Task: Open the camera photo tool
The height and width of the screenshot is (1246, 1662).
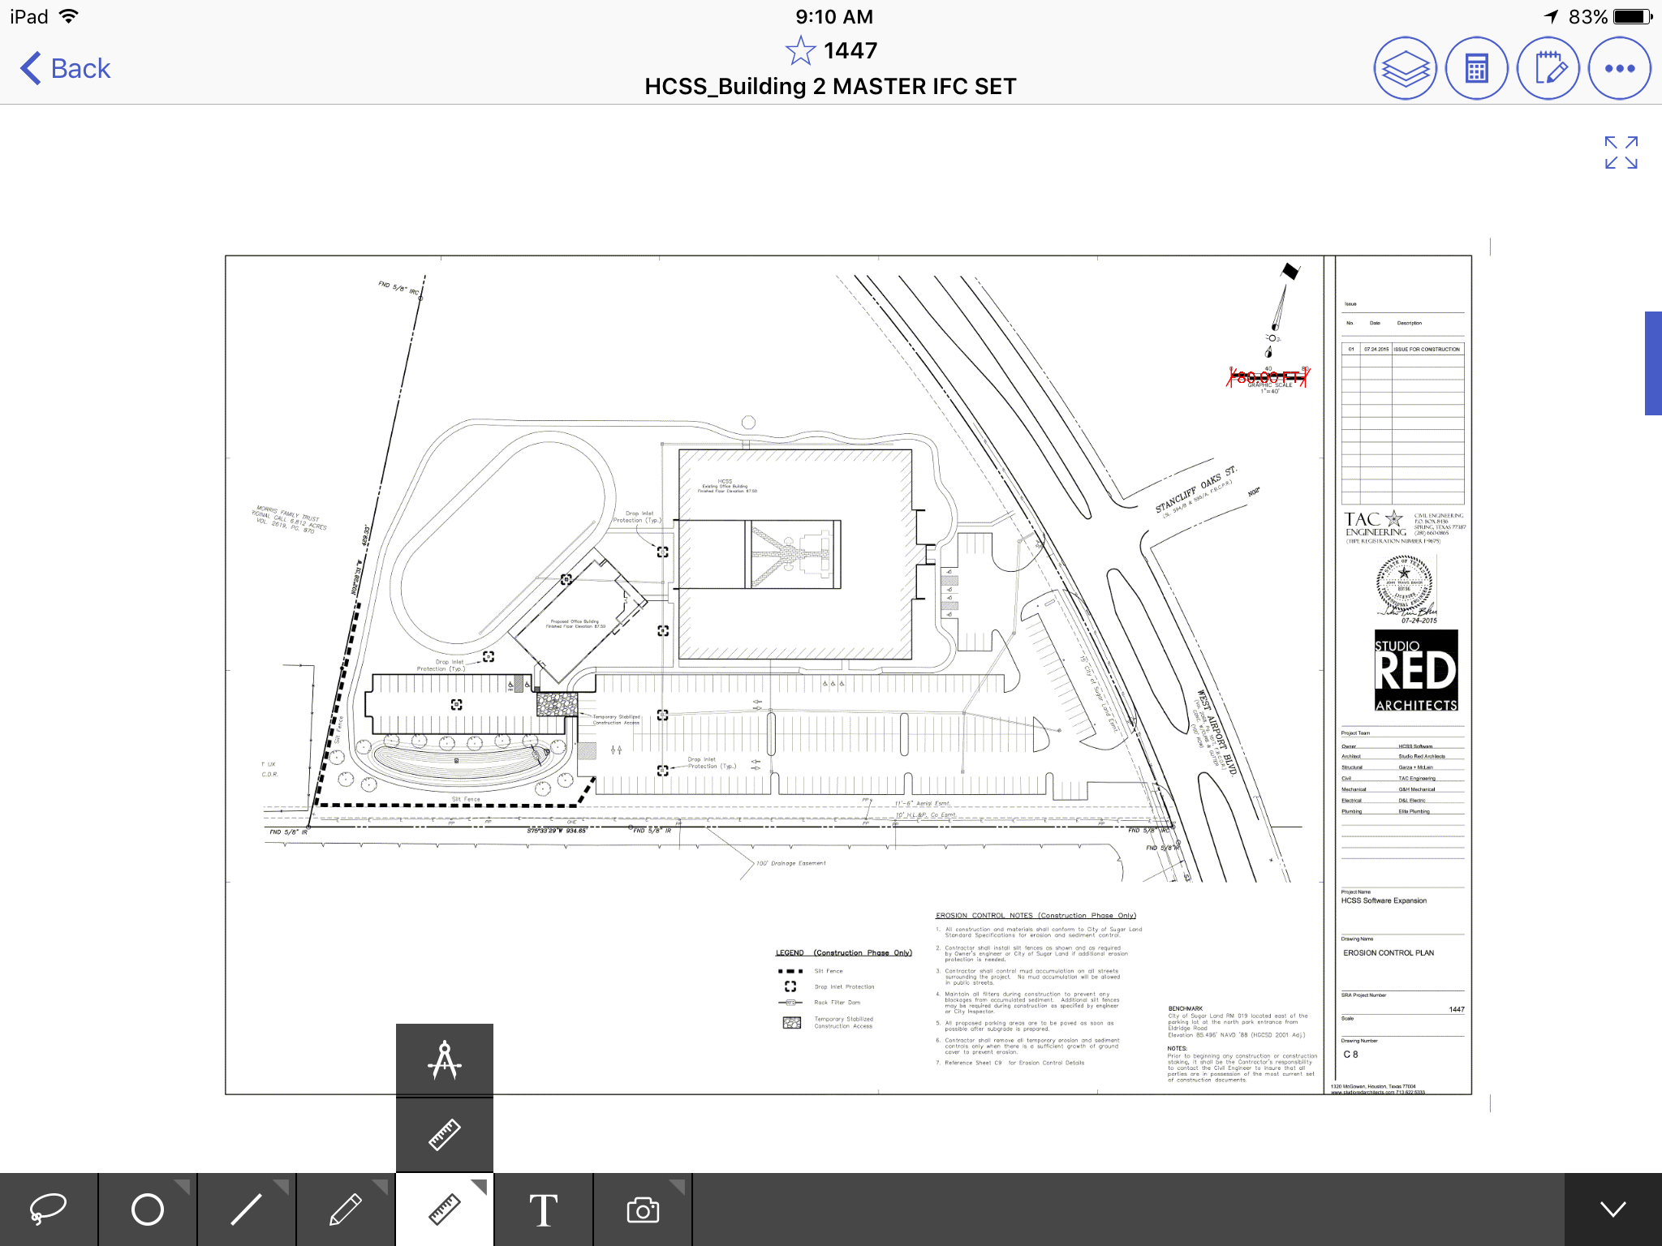Action: 643,1209
